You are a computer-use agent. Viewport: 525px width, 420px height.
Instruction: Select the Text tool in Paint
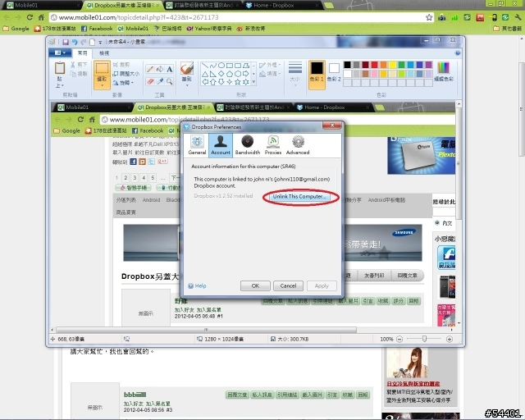[170, 69]
